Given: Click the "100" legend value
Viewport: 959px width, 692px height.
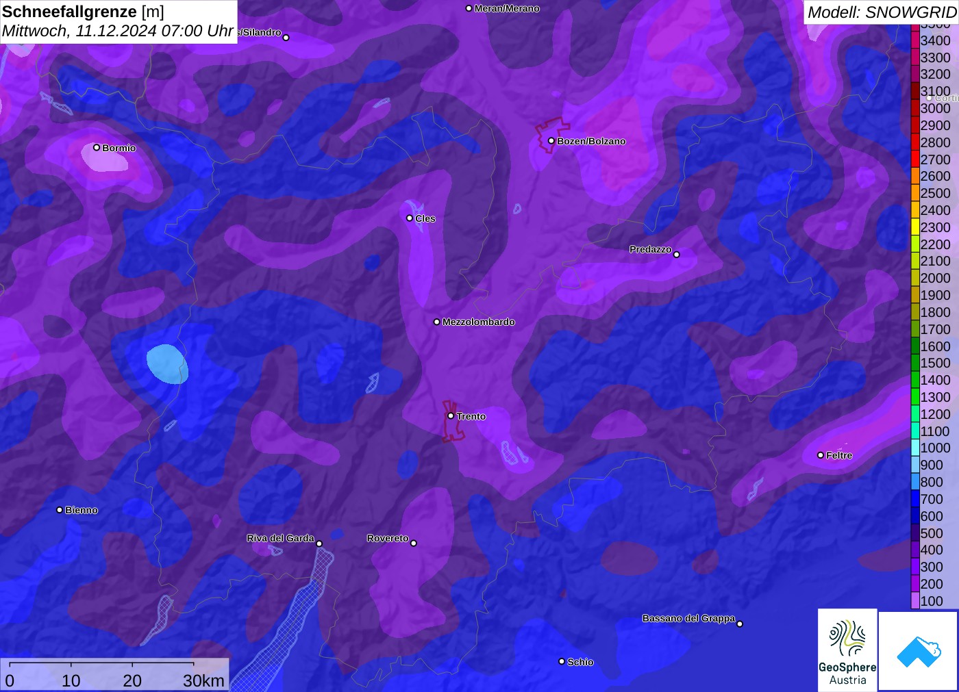Looking at the screenshot, I should point(932,601).
